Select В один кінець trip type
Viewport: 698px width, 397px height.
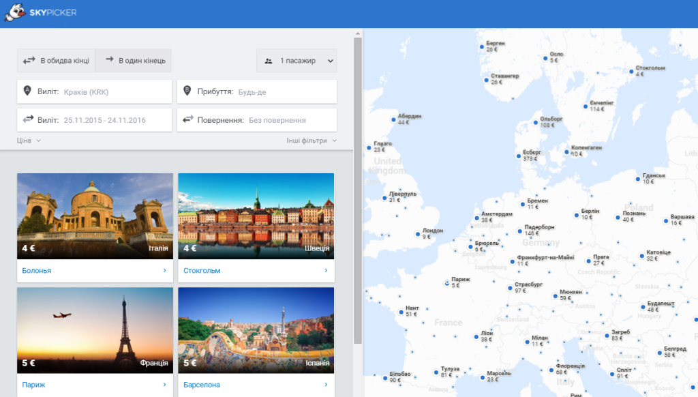pyautogui.click(x=133, y=61)
